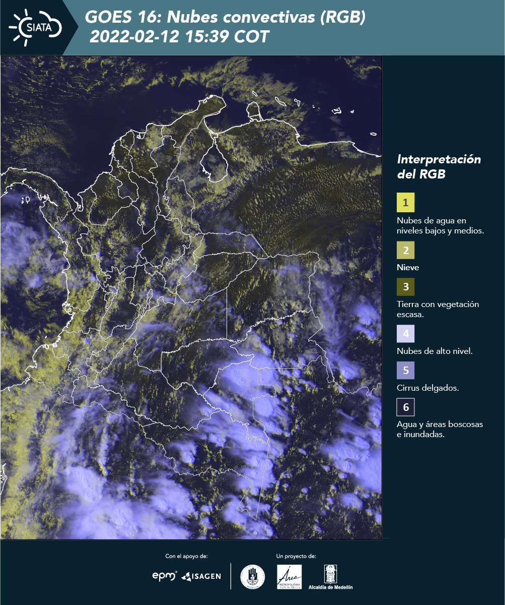This screenshot has width=505, height=605.
Task: Click the label "Cirrus delgados."
Action: (427, 388)
